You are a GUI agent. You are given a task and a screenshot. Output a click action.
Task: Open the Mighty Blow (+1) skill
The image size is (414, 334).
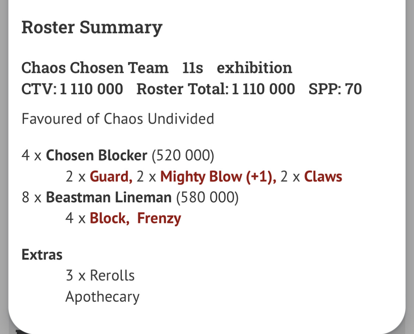click(218, 177)
